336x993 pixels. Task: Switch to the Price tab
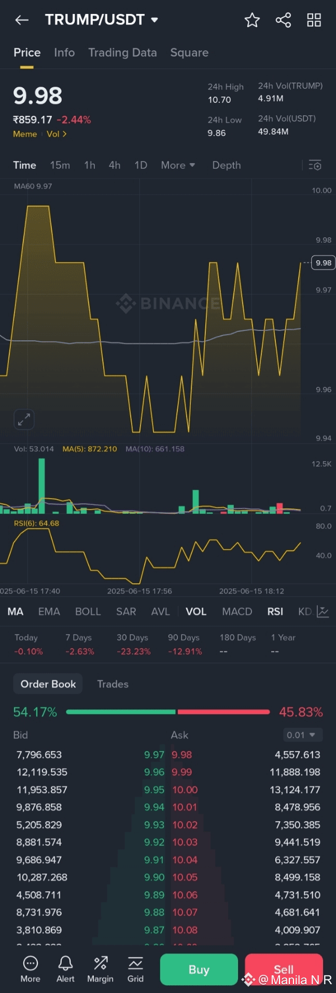(x=27, y=52)
